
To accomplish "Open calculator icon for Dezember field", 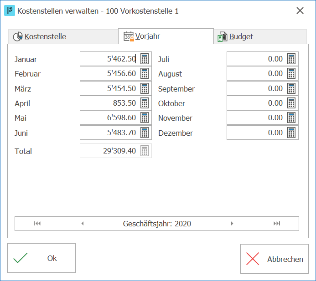I will (x=291, y=133).
